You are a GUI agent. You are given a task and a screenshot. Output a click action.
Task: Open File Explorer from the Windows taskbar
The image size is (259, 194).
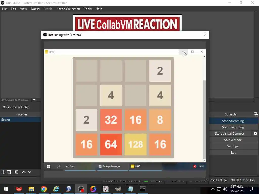point(31,189)
